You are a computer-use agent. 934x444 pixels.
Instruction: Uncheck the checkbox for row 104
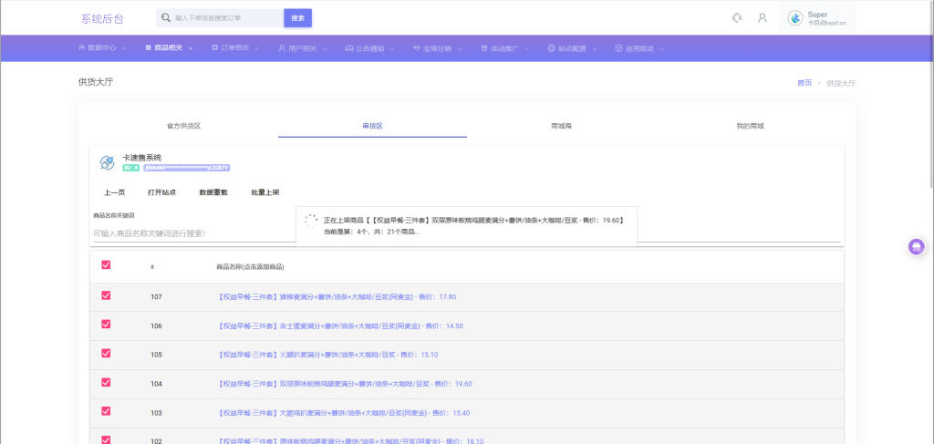pos(106,383)
